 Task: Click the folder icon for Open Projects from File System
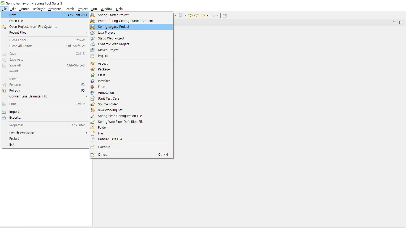pos(4,27)
